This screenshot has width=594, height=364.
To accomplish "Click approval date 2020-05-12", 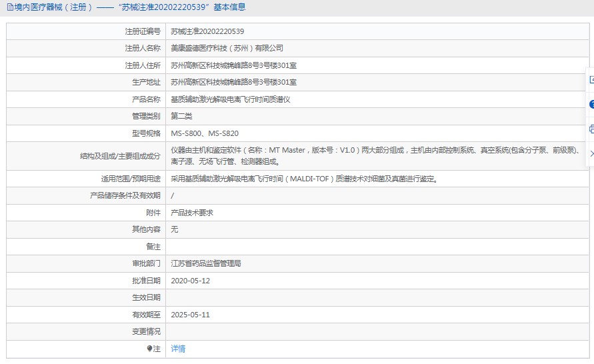I will pyautogui.click(x=190, y=281).
